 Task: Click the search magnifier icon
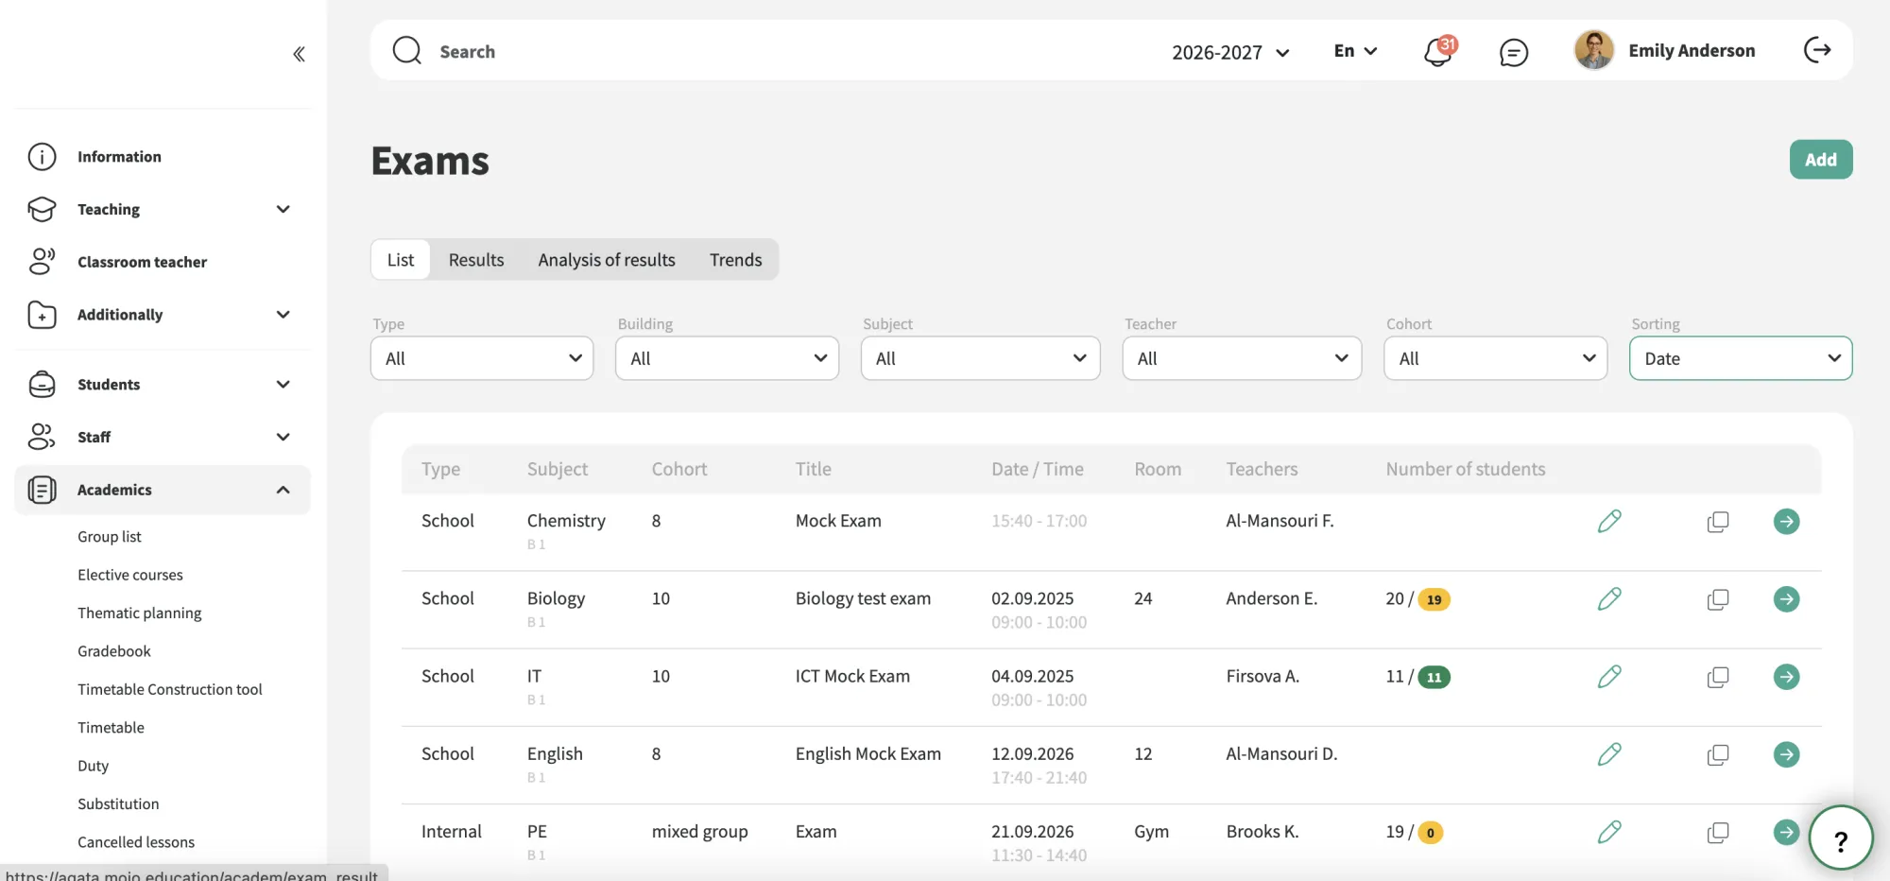[x=407, y=50]
